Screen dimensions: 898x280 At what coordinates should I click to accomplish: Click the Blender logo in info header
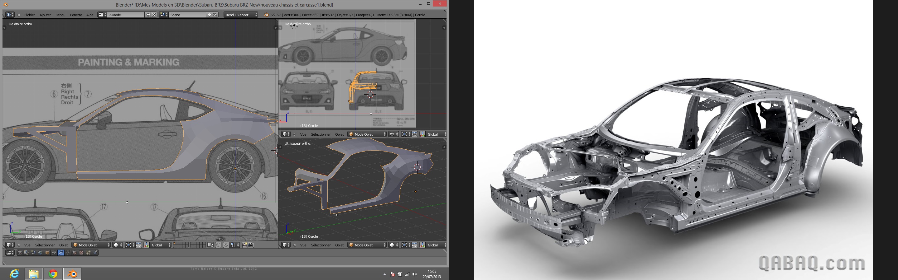pos(266,15)
